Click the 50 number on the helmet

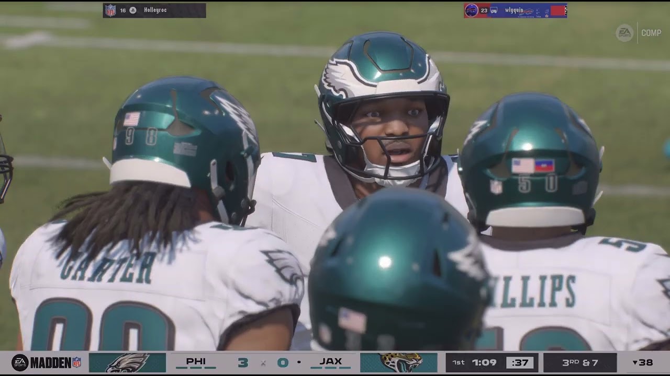click(538, 184)
